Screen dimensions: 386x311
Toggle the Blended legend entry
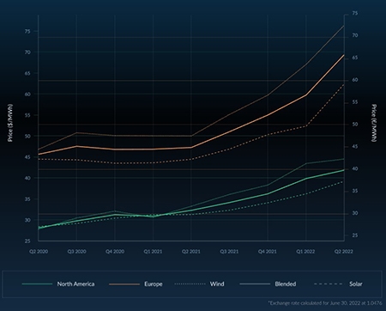point(268,284)
